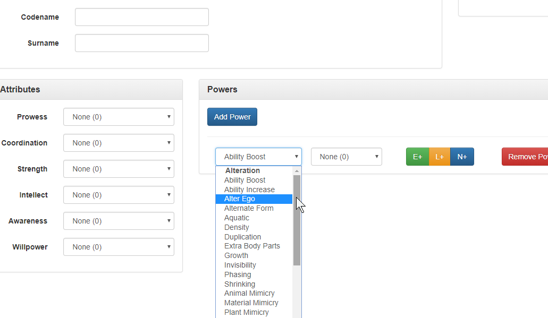Select Alter Ego from the power list
Screen dimensions: 548x318
point(240,199)
